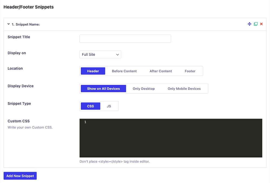
Task: Click the 'Custom CSS' field label
Action: [19, 121]
